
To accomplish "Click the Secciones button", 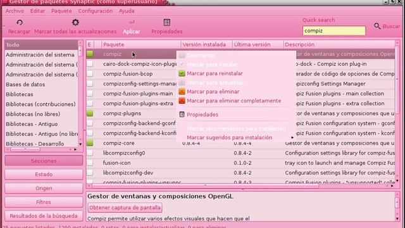I will pyautogui.click(x=44, y=161).
